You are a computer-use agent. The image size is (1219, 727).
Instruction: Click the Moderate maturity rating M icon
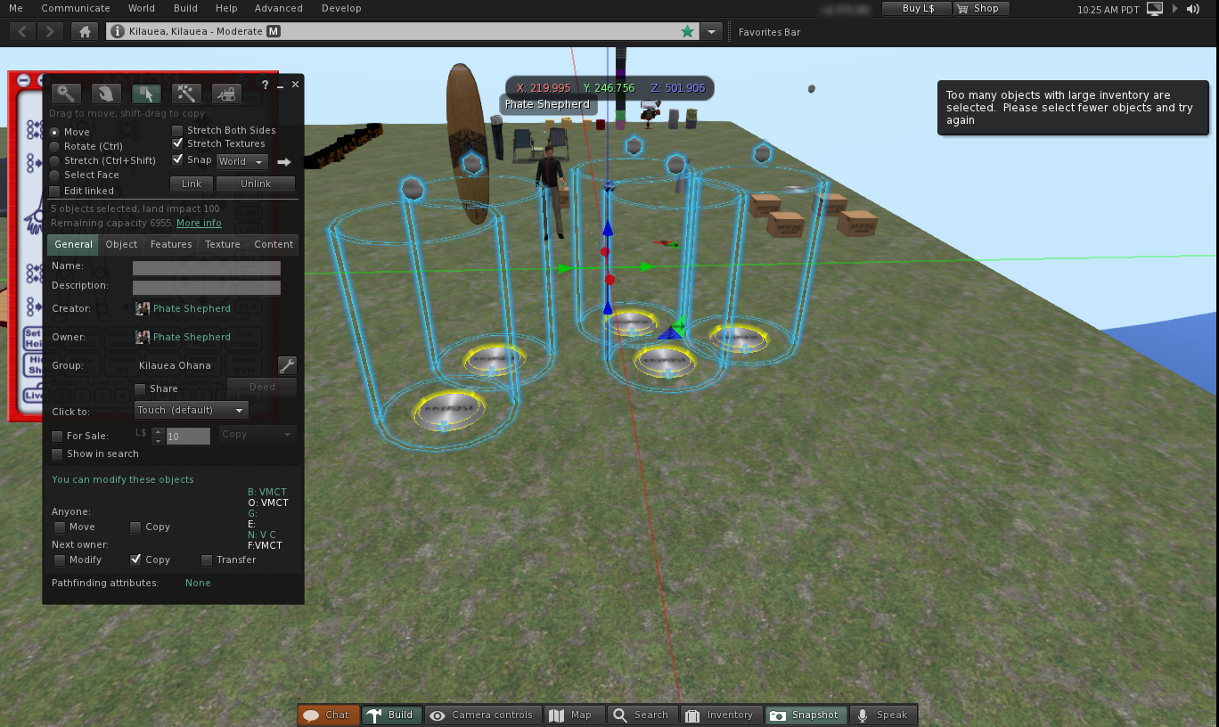(274, 31)
